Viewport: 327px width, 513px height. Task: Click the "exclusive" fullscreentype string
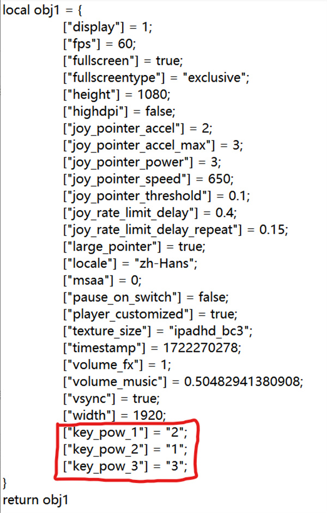[214, 77]
